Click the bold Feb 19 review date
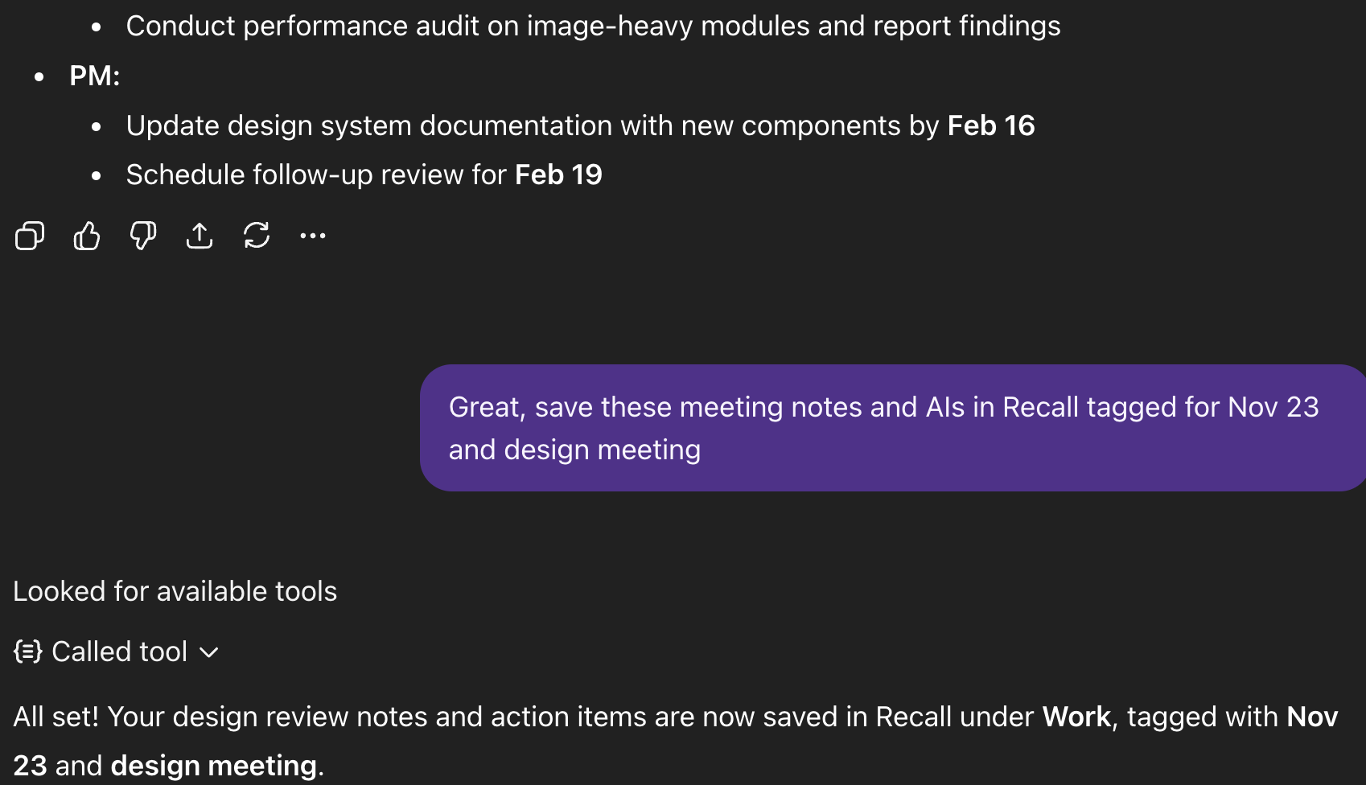Viewport: 1366px width, 785px height. pos(558,175)
